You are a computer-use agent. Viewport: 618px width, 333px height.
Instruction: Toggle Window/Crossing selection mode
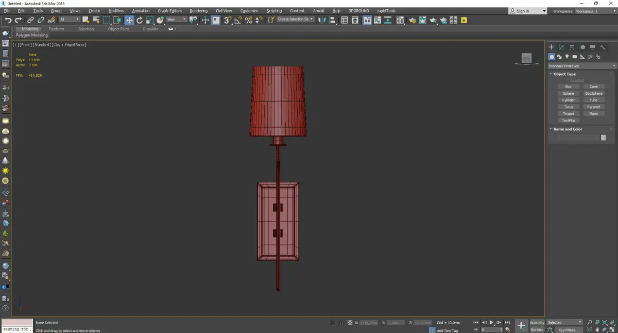tap(117, 20)
